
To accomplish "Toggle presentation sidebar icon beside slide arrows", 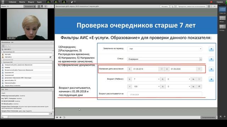I will (x=64, y=117).
